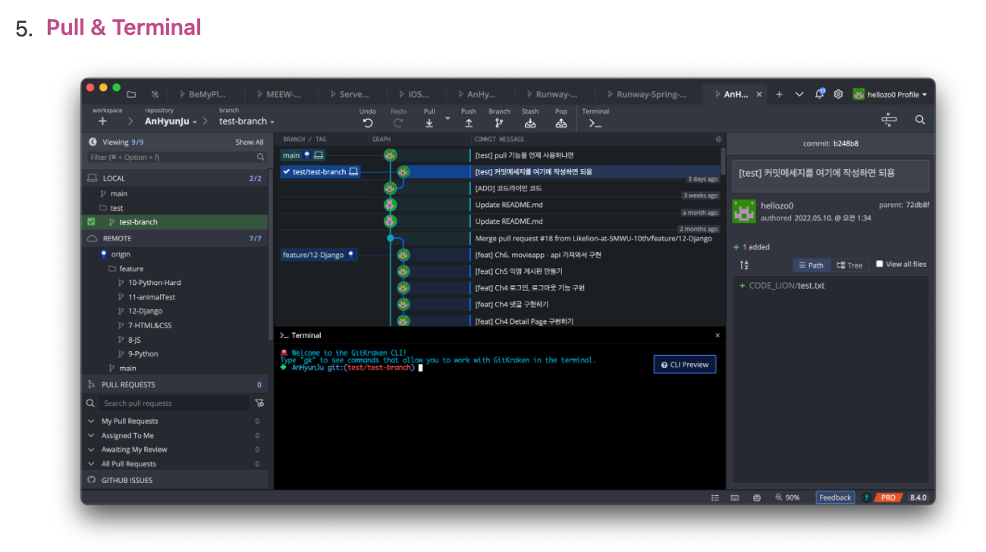
Task: Open the AnHyunJu repository dropdown
Action: point(171,121)
